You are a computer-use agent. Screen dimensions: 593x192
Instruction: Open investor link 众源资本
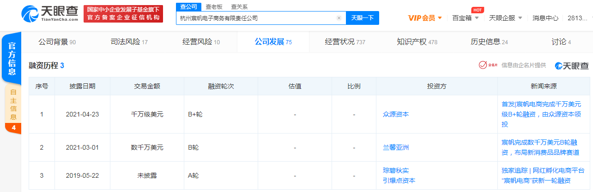pyautogui.click(x=396, y=114)
